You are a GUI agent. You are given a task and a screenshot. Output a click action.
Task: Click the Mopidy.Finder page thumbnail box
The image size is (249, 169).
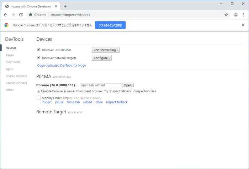coord(38,98)
